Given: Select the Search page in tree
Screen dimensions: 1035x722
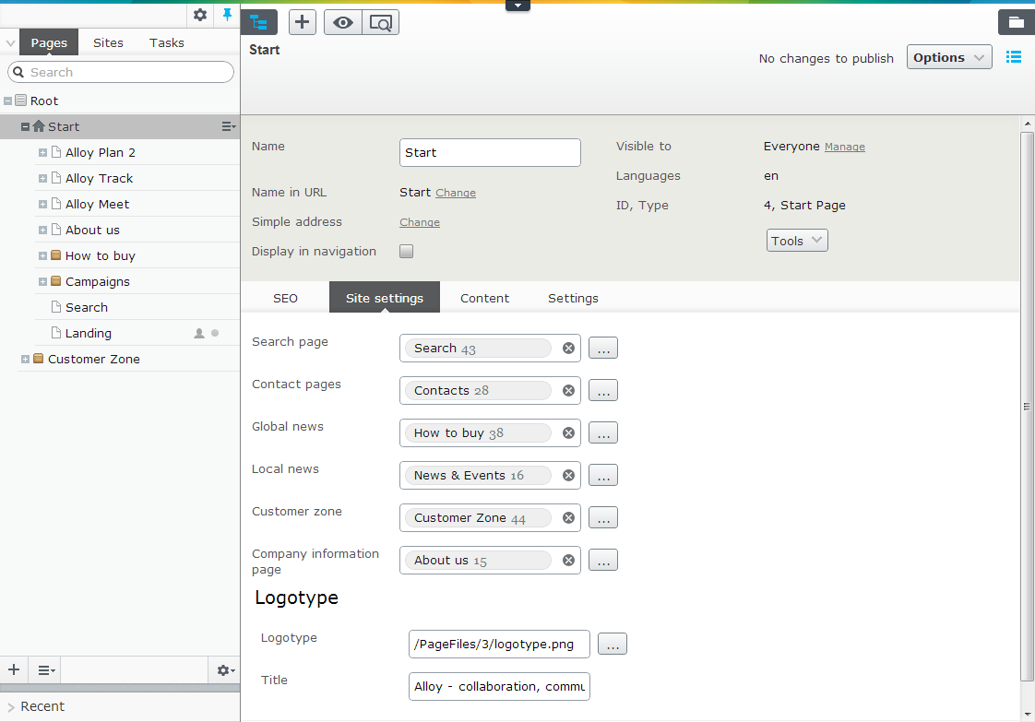Looking at the screenshot, I should coord(87,308).
